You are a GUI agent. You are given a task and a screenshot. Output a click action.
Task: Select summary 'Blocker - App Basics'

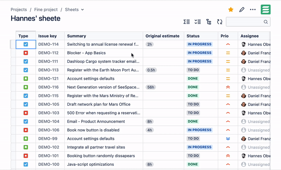tap(86, 53)
